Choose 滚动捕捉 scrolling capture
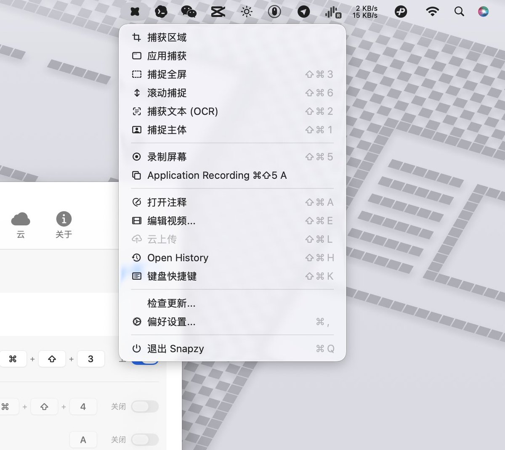Viewport: 505px width, 450px height. pos(232,93)
